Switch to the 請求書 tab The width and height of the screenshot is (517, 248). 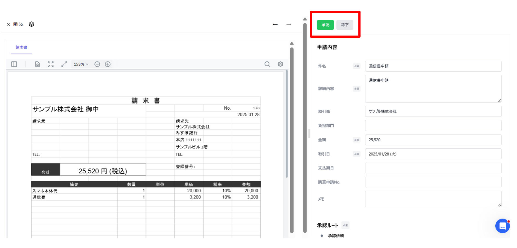click(21, 47)
